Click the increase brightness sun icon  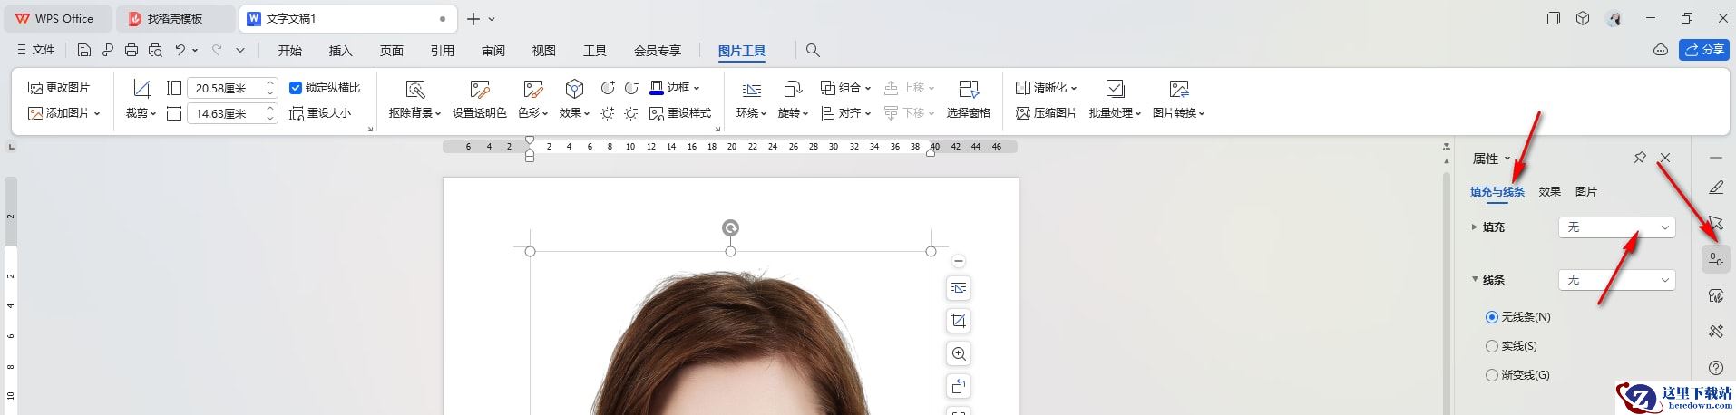(x=608, y=113)
